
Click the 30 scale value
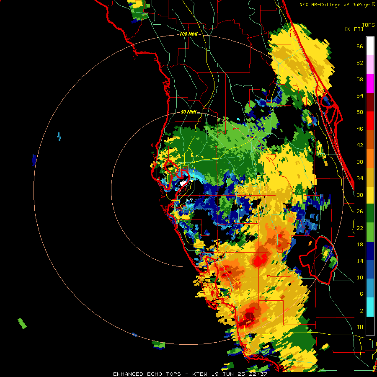(360, 195)
